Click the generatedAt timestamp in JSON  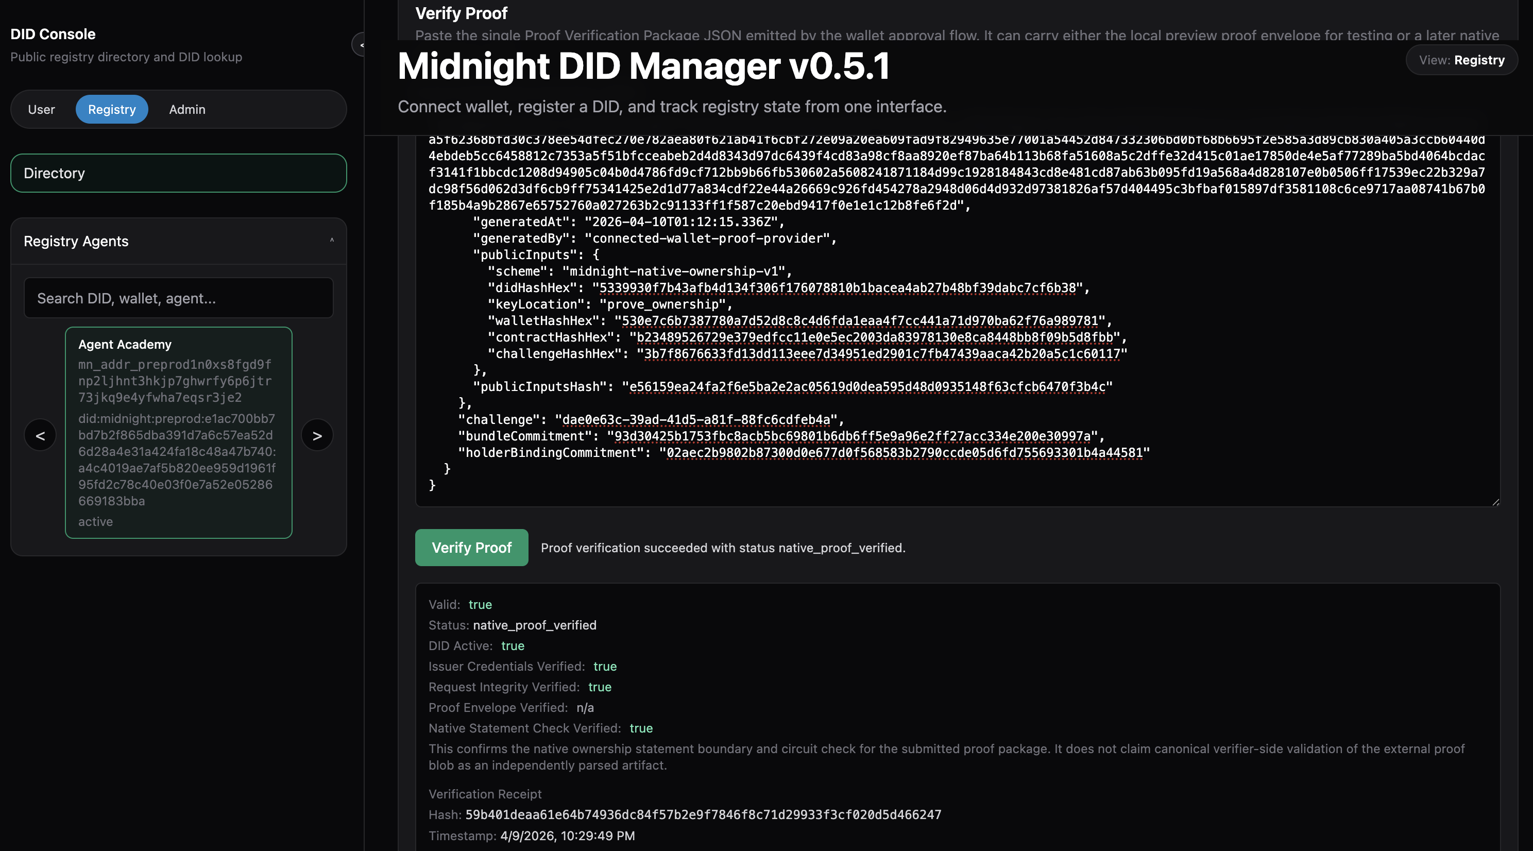[682, 222]
